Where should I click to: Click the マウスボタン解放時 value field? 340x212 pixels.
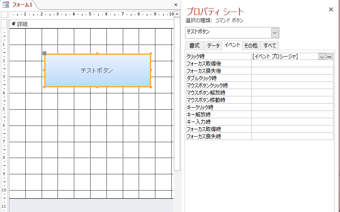(292, 93)
